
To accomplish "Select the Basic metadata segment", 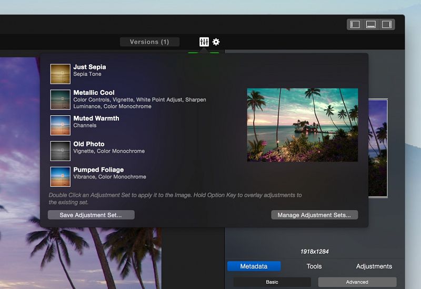I will (272, 282).
